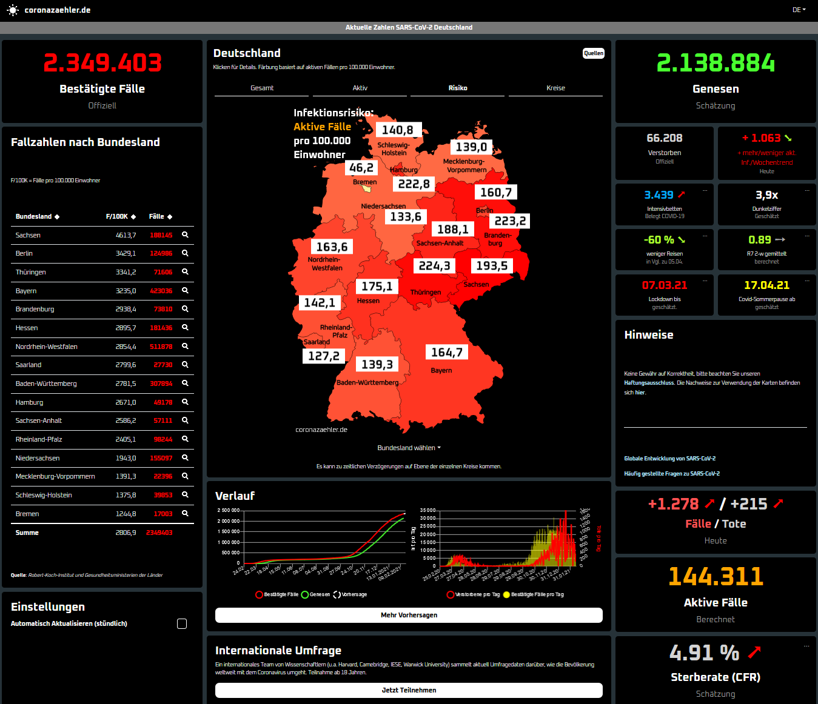Enable the automatic hourly update checkbox
The image size is (818, 704).
click(182, 624)
